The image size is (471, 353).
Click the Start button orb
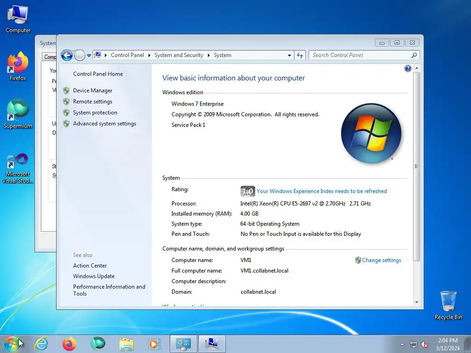[x=11, y=344]
